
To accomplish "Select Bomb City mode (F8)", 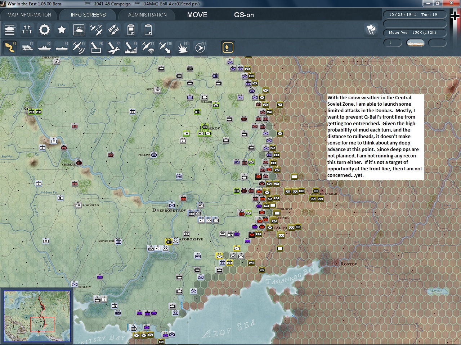I will coord(131,47).
